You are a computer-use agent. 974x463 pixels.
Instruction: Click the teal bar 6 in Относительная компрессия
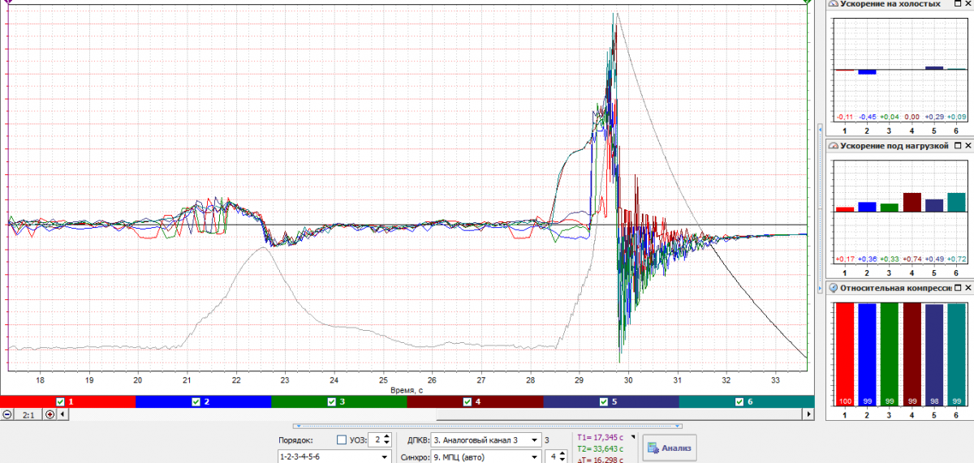(x=956, y=354)
